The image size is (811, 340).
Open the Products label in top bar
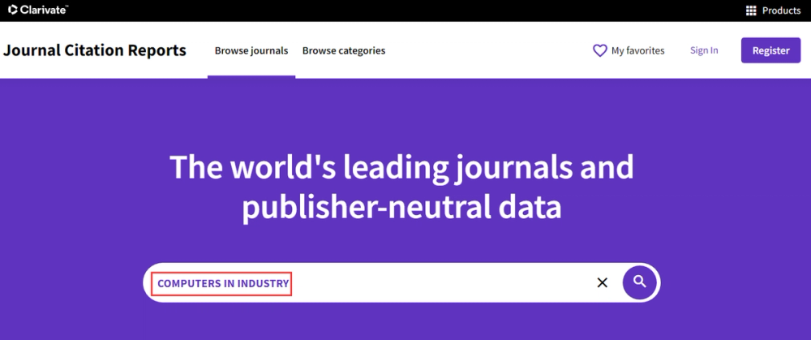[781, 11]
